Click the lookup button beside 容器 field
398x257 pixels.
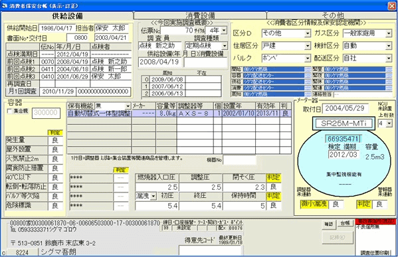(x=308, y=76)
